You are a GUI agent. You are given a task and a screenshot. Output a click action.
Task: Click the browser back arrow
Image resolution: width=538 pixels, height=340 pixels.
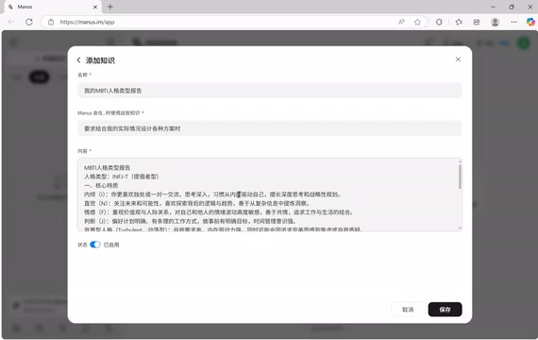[11, 22]
